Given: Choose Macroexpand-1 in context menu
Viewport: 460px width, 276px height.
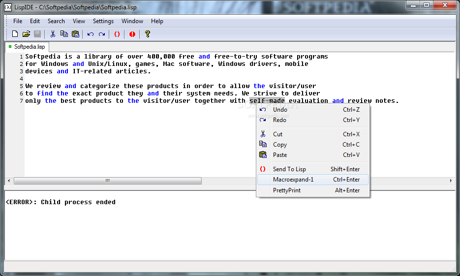Looking at the screenshot, I should coord(313,180).
